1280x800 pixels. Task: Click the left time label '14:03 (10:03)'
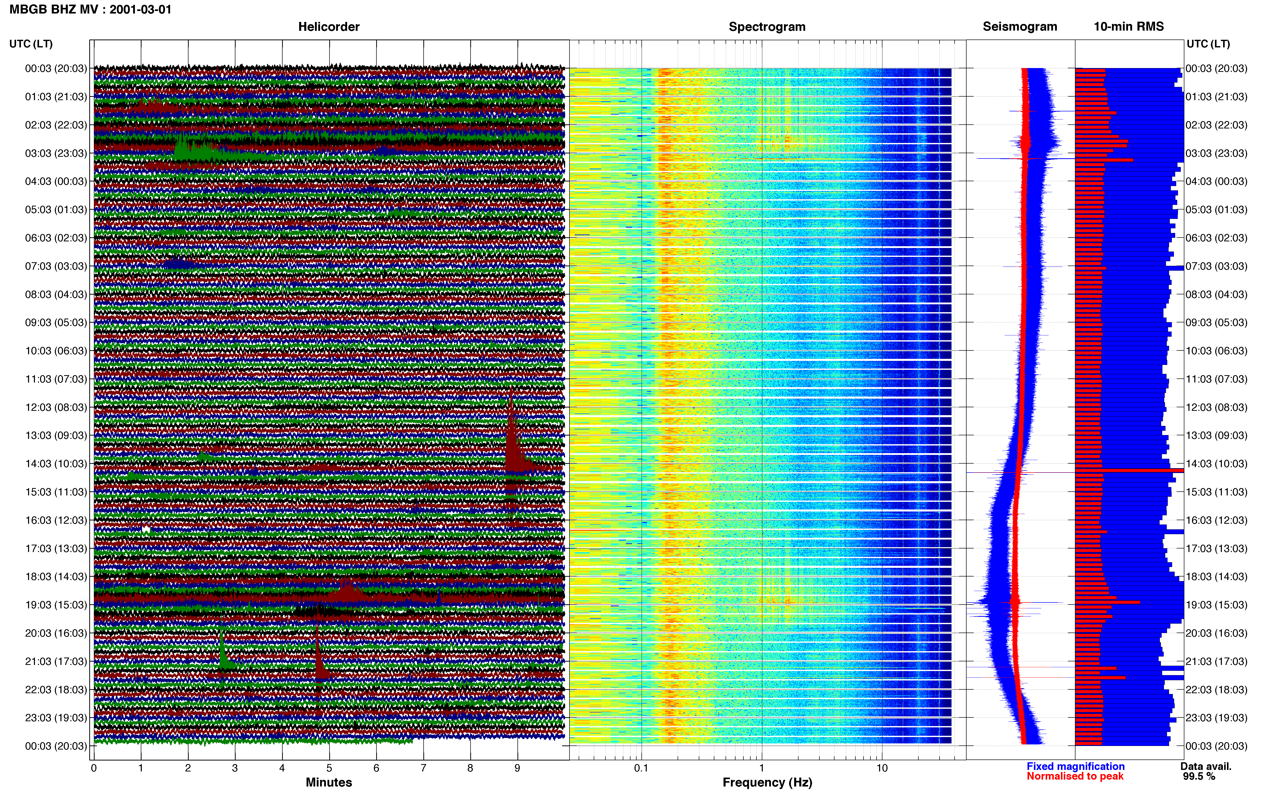point(56,464)
